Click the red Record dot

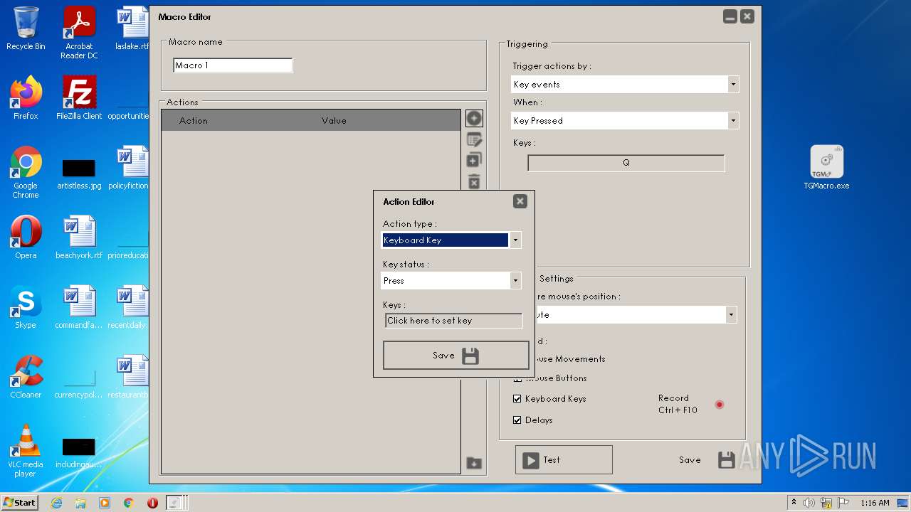point(720,405)
